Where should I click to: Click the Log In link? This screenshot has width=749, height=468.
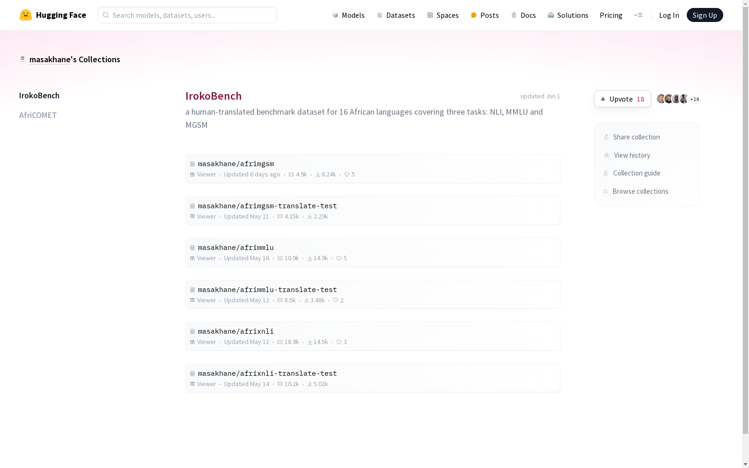669,15
